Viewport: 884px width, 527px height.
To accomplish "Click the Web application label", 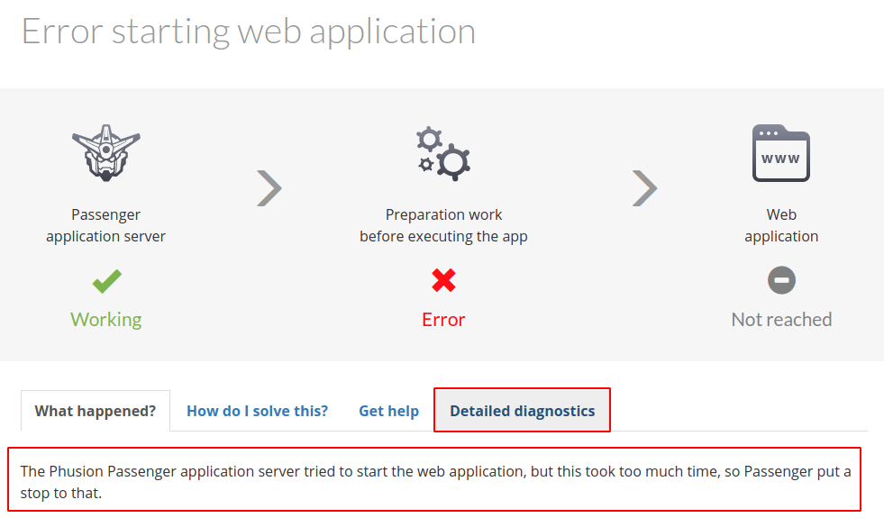I will tap(781, 225).
